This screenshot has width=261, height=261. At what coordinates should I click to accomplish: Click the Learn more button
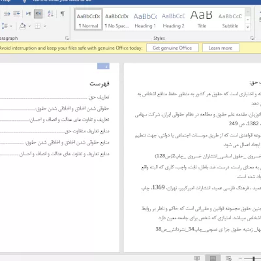tap(221, 48)
